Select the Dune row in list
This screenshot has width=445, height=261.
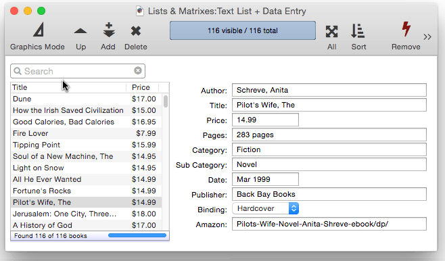point(87,99)
